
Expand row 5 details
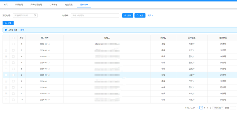click(x=6, y=69)
